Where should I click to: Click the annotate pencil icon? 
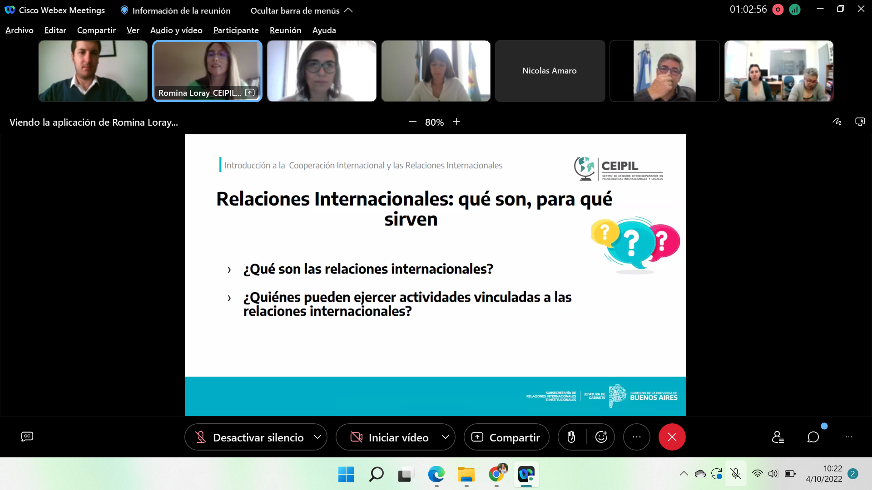point(837,122)
